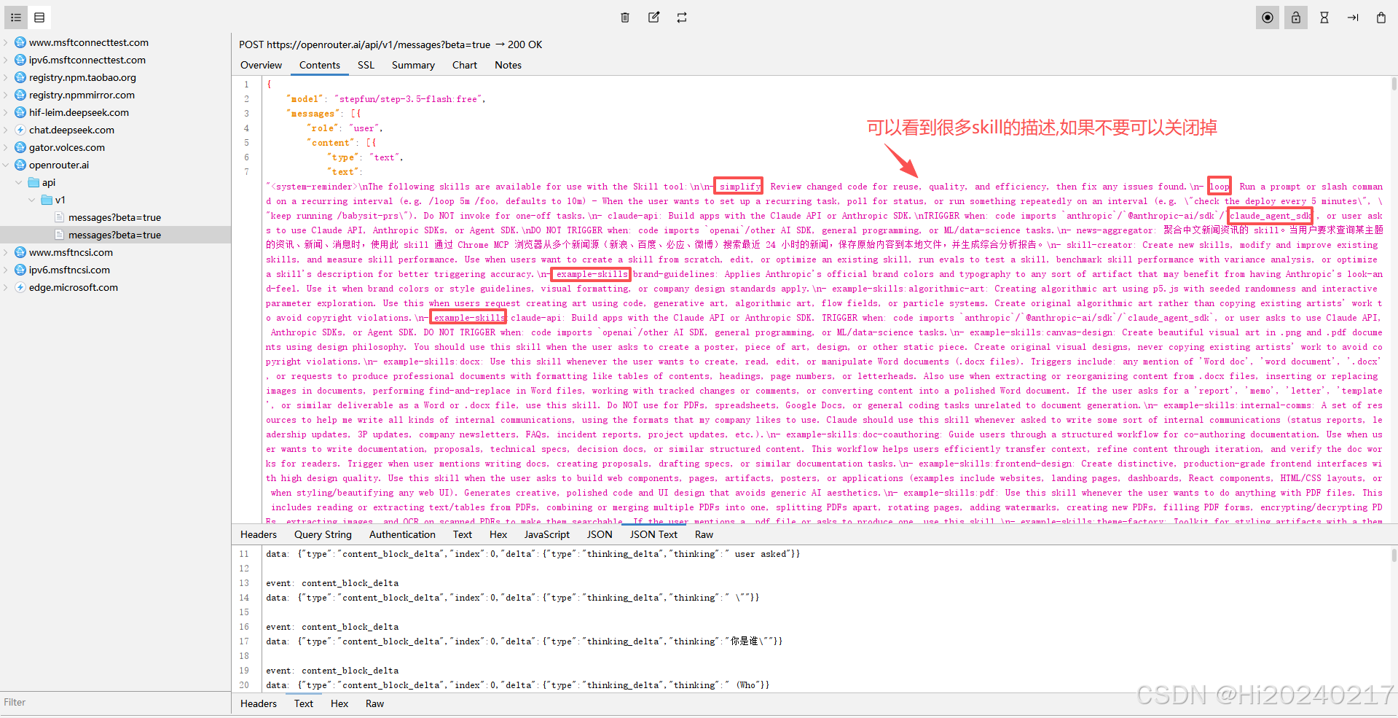Switch request view to Query String
The width and height of the screenshot is (1398, 718).
click(323, 534)
